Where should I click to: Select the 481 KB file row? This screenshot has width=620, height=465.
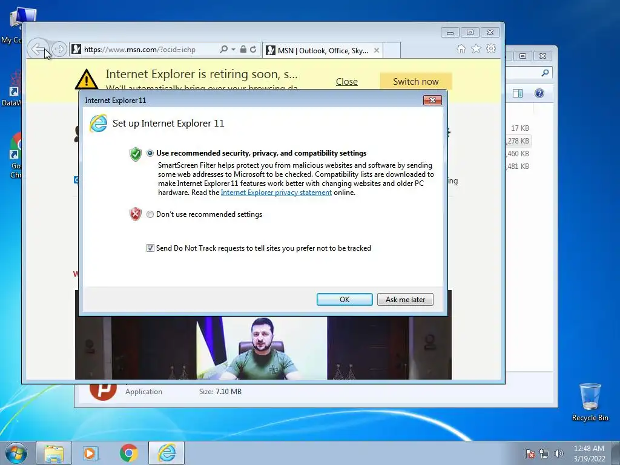(518, 167)
